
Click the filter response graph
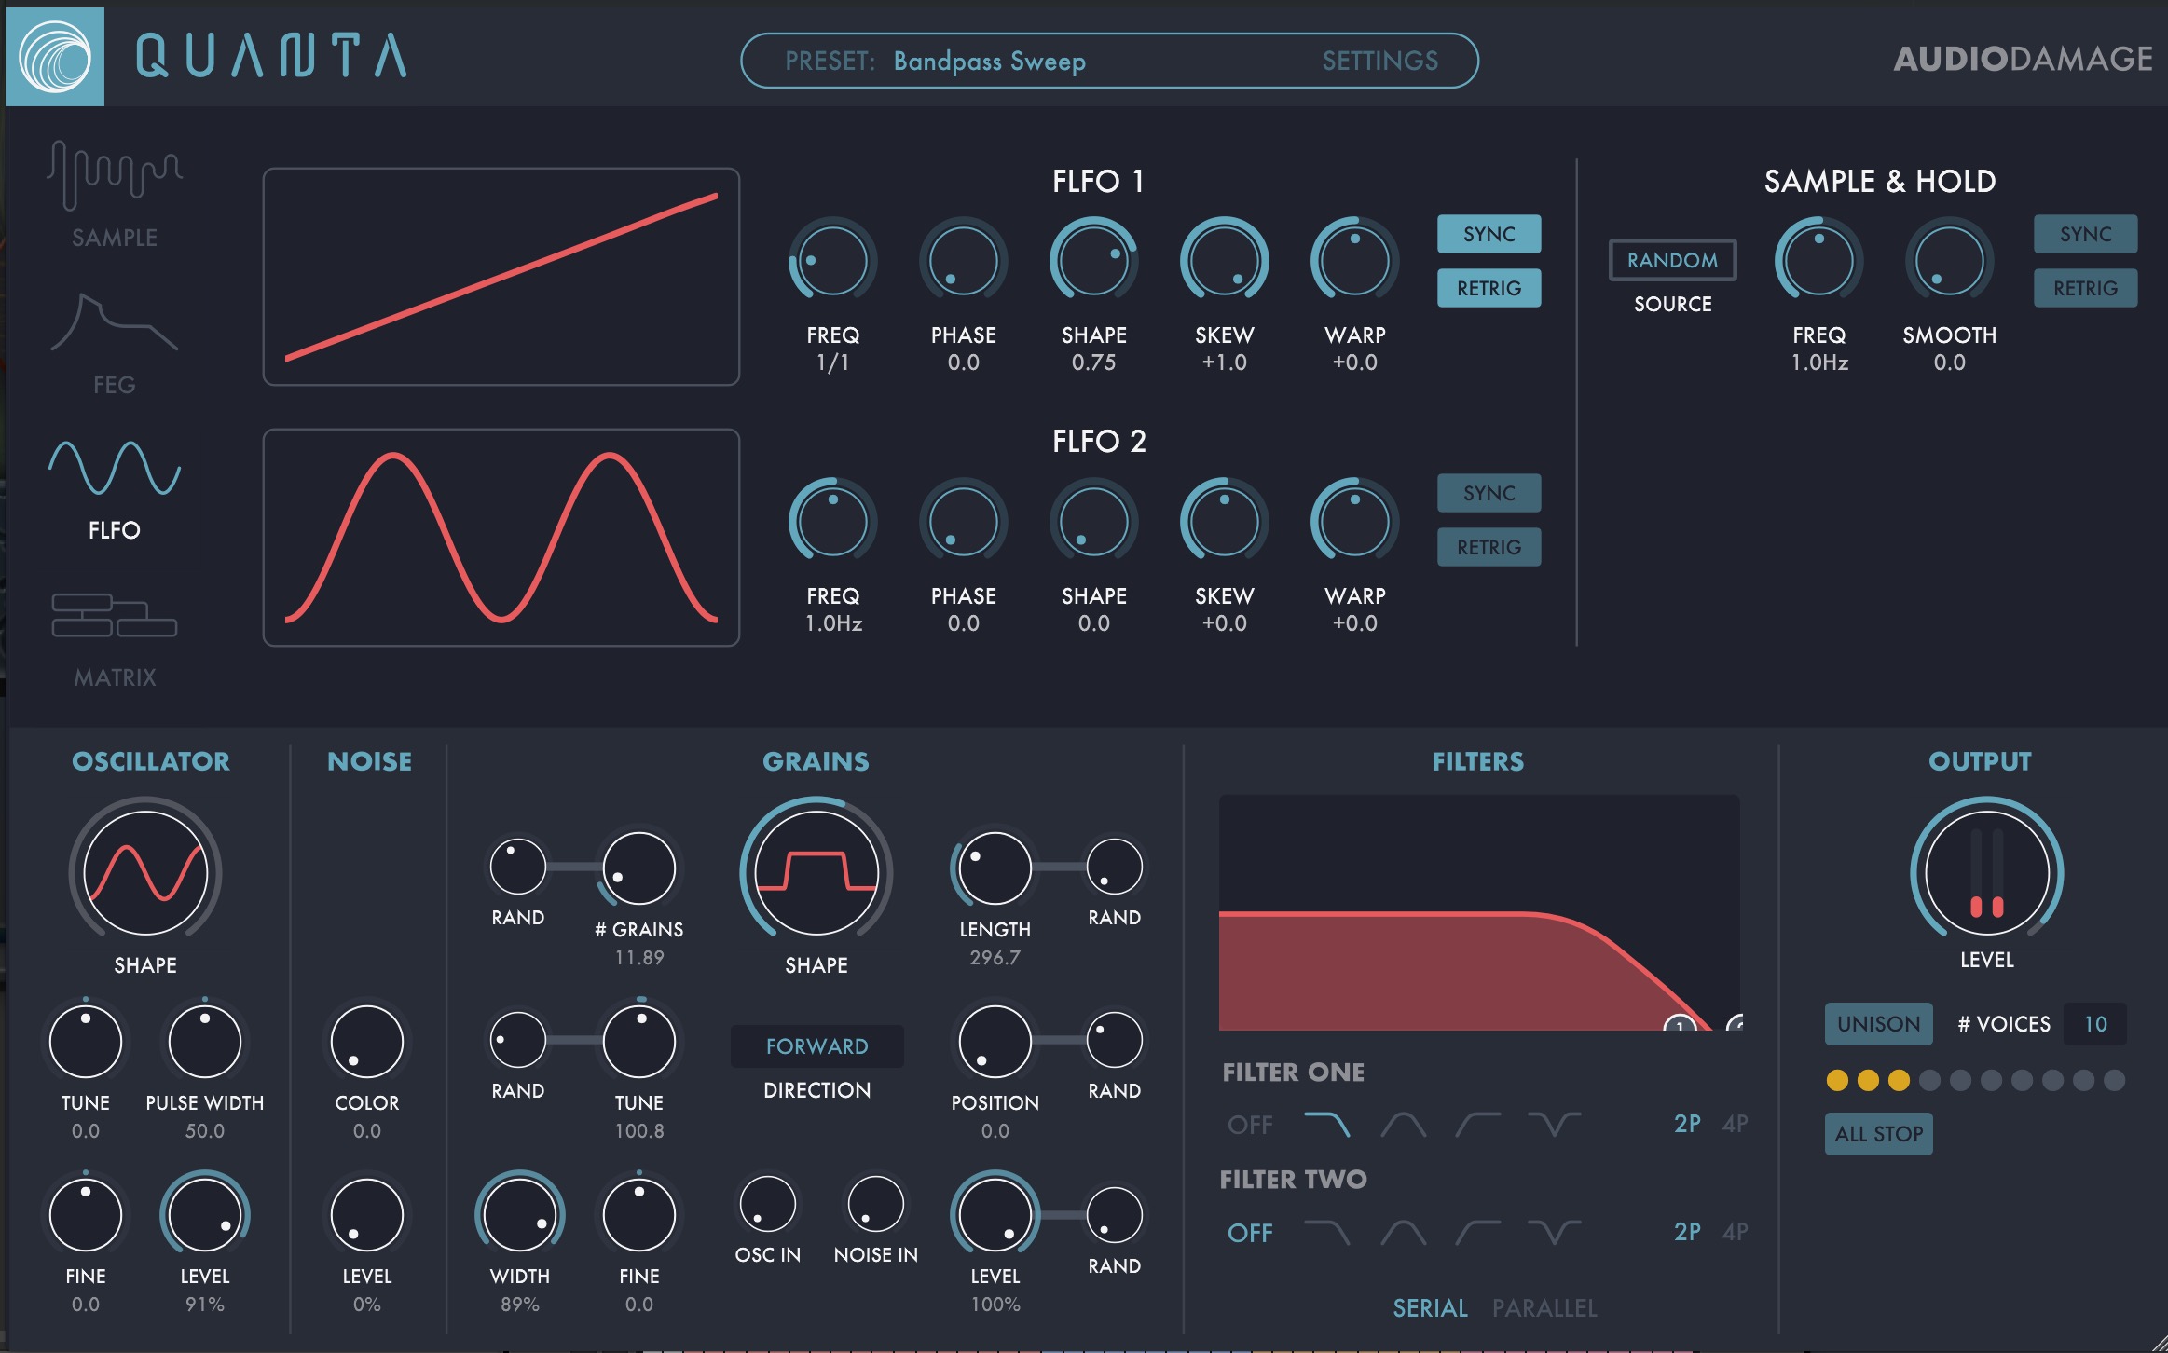tap(1479, 912)
